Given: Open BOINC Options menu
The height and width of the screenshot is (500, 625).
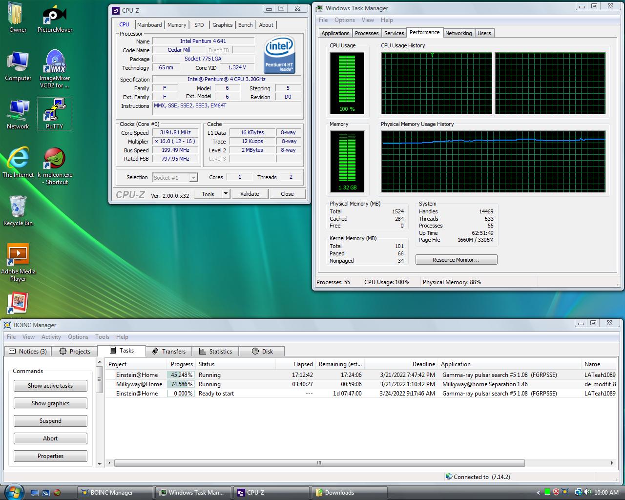Looking at the screenshot, I should pyautogui.click(x=78, y=337).
